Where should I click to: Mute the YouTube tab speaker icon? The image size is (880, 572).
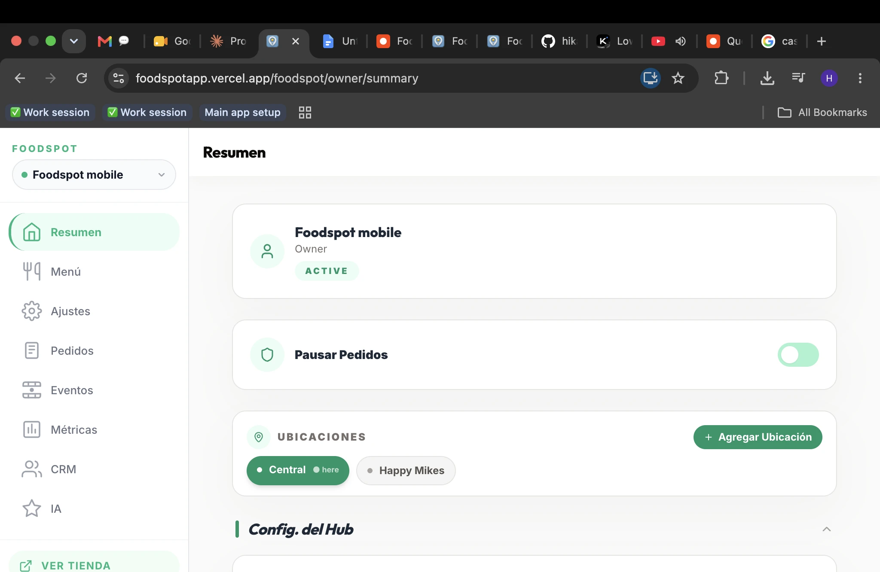pyautogui.click(x=681, y=41)
